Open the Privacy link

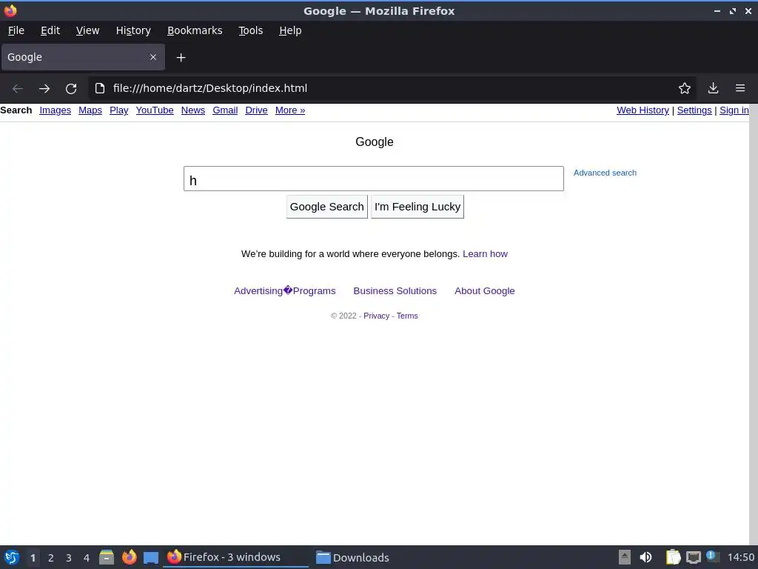pyautogui.click(x=376, y=316)
